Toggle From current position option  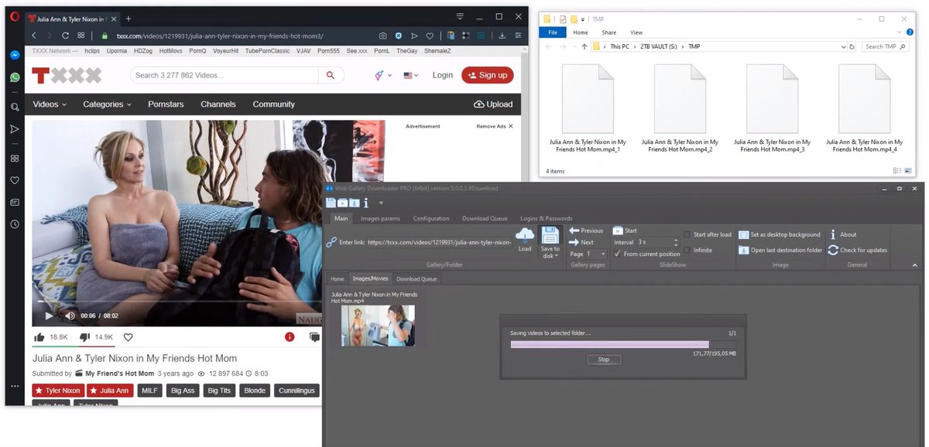[x=647, y=254]
